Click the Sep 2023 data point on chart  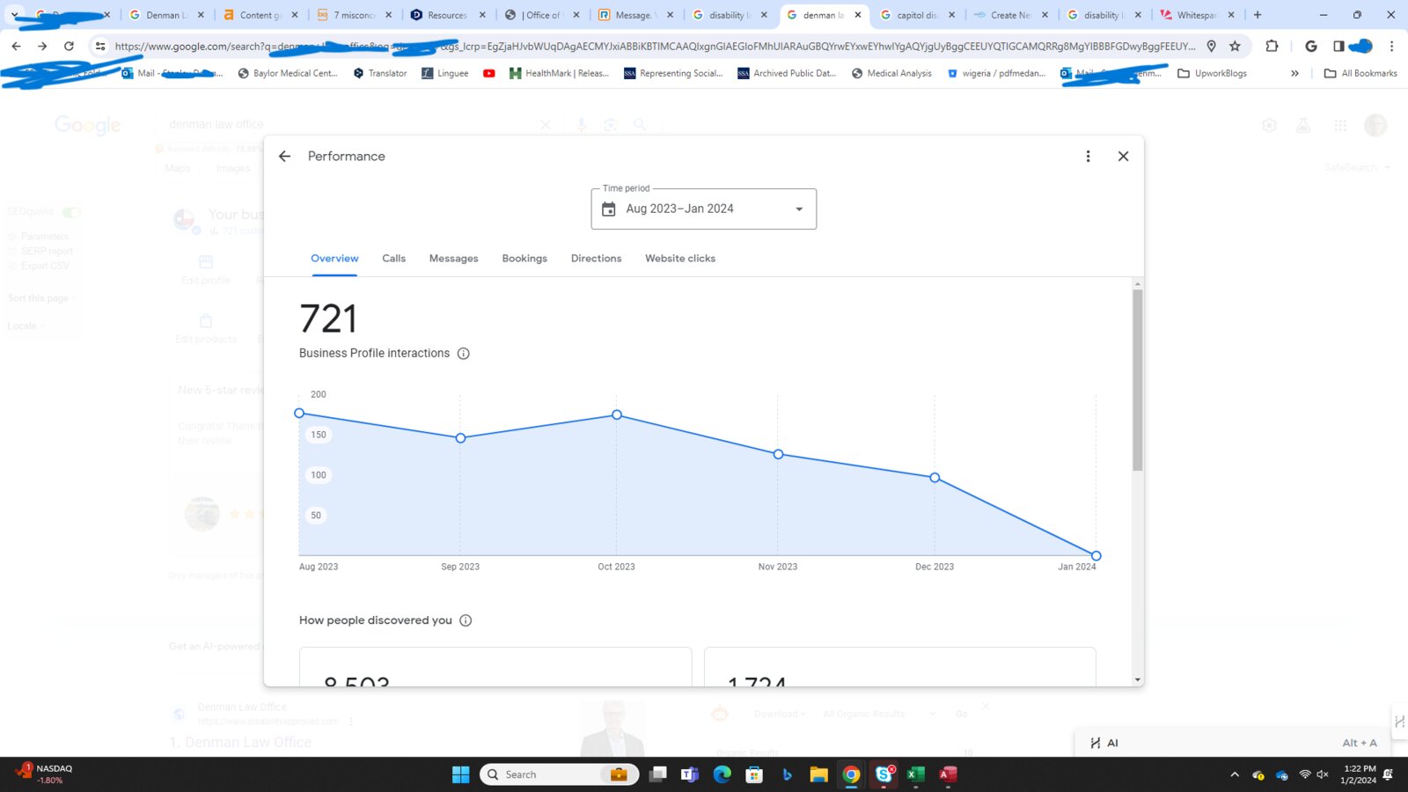tap(460, 437)
